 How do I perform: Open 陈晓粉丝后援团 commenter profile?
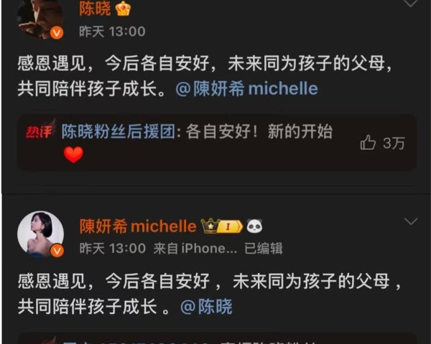pos(119,132)
